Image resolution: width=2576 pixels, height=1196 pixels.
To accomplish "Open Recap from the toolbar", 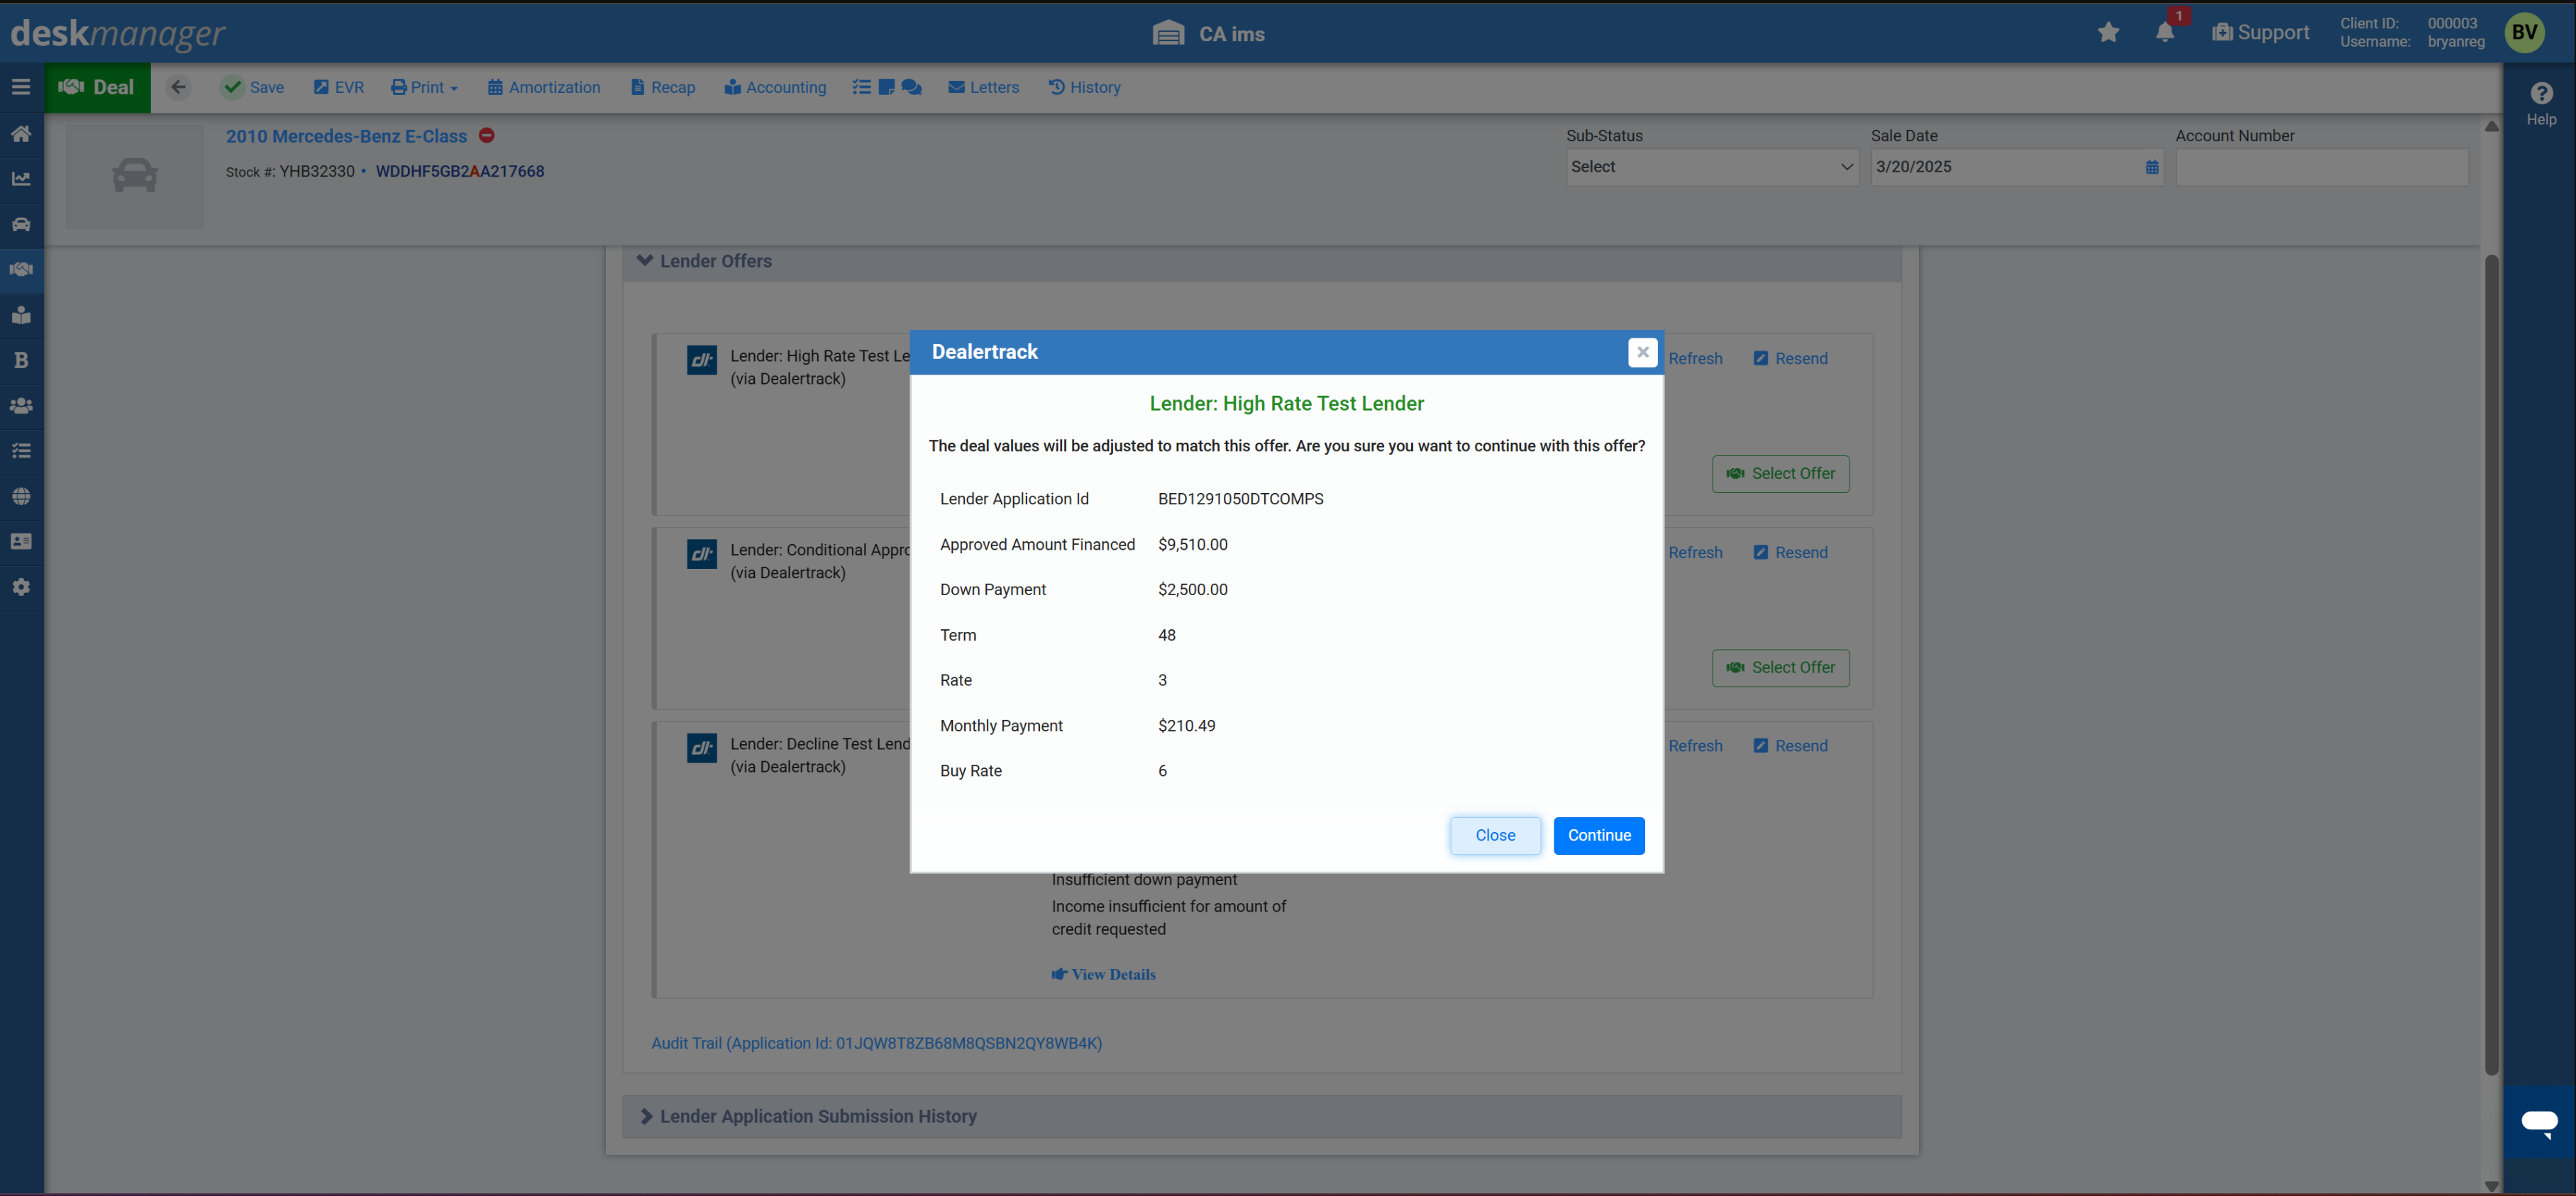I will tap(663, 87).
